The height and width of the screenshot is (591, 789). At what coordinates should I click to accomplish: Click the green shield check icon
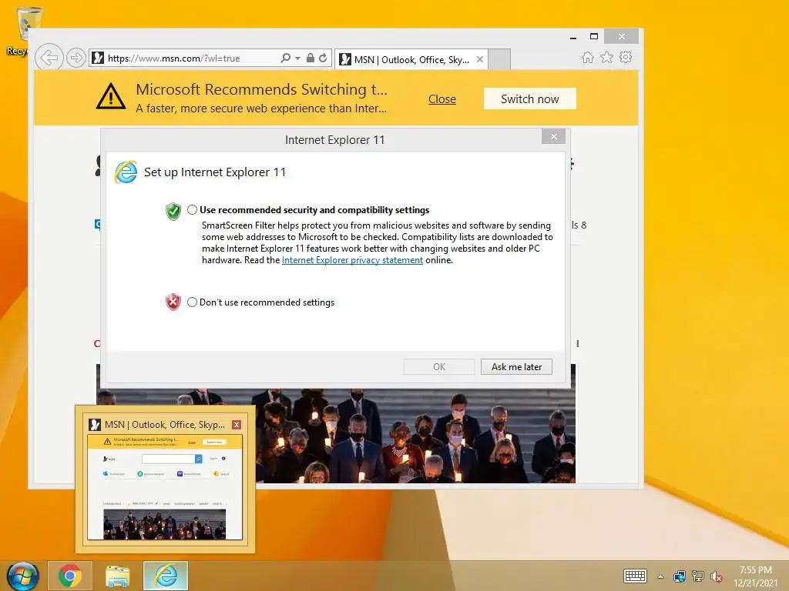click(x=173, y=211)
